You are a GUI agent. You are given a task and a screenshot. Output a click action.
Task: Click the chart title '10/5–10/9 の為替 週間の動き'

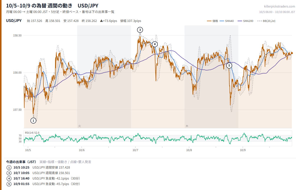click(39, 6)
